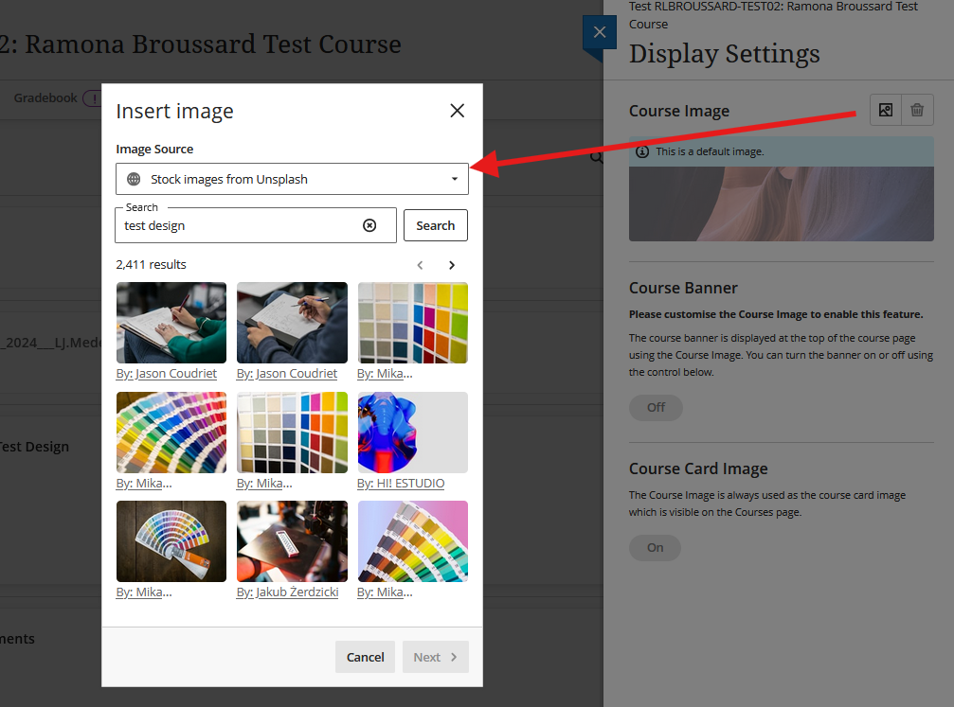Image resolution: width=954 pixels, height=707 pixels.
Task: Click the edit Course Image icon
Action: [885, 111]
